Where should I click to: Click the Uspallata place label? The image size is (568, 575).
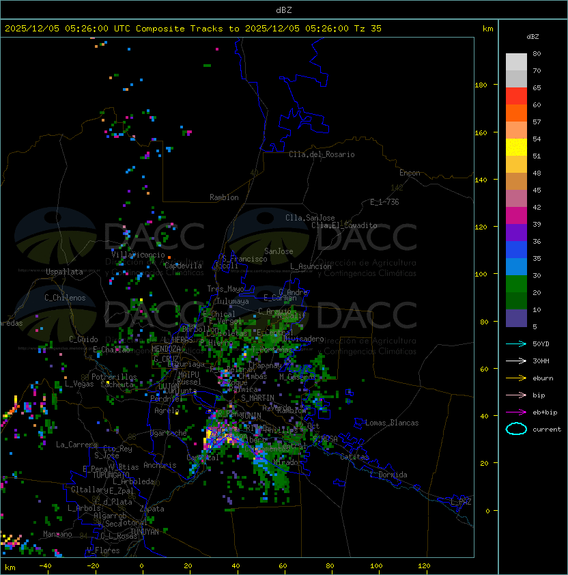coord(64,272)
